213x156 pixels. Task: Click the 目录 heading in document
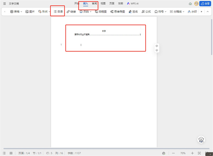(104, 31)
